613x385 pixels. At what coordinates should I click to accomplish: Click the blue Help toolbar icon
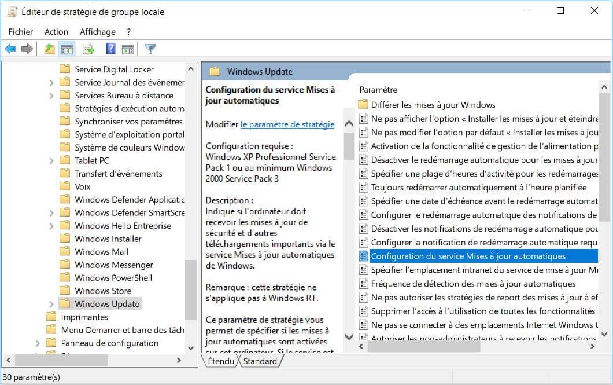(110, 49)
